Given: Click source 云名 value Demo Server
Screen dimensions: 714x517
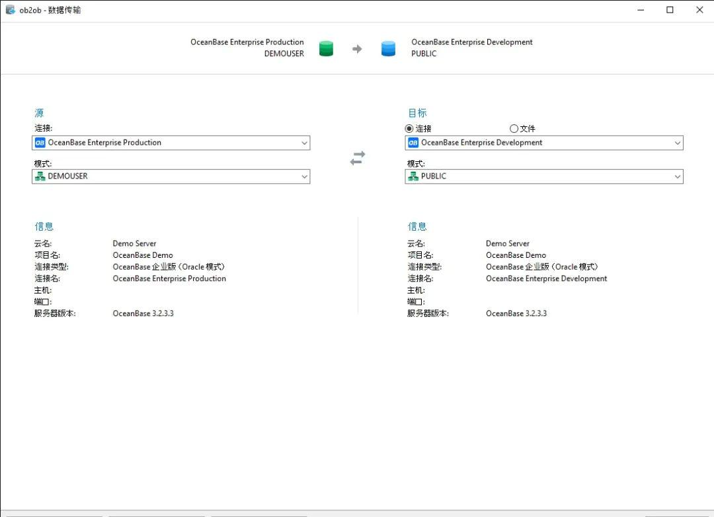Looking at the screenshot, I should [134, 243].
